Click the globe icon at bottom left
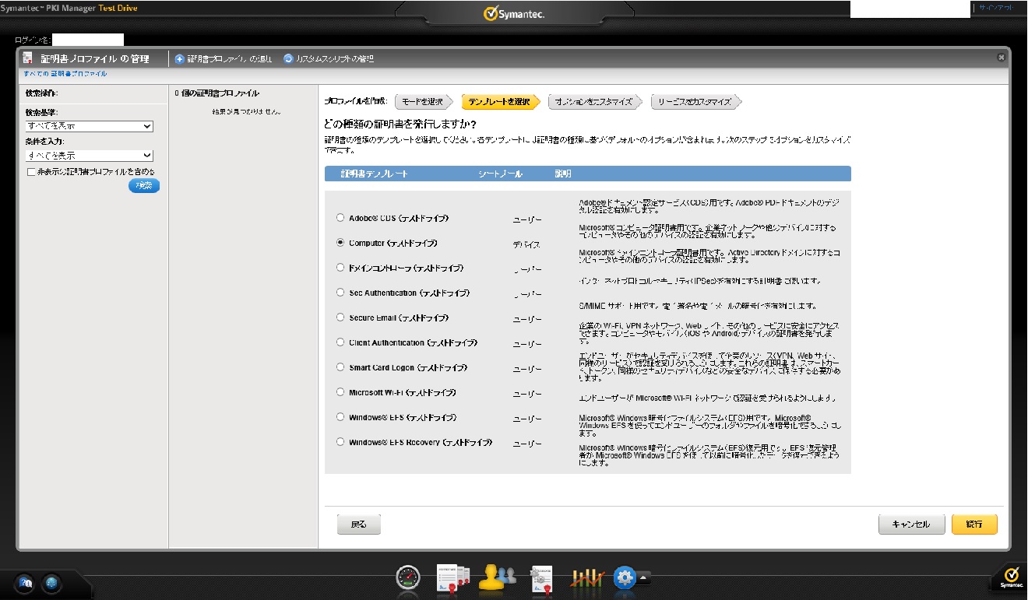1028x600 pixels. point(51,582)
